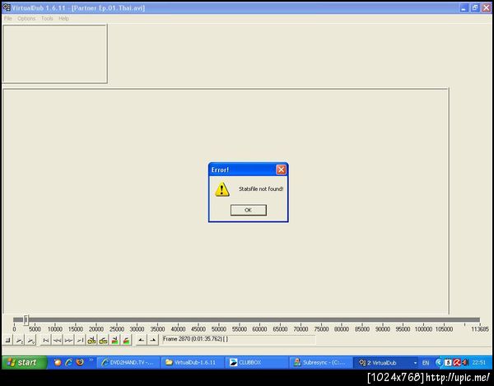This screenshot has height=386, width=494.
Task: Click the 113685 end frame label
Action: pyautogui.click(x=480, y=329)
